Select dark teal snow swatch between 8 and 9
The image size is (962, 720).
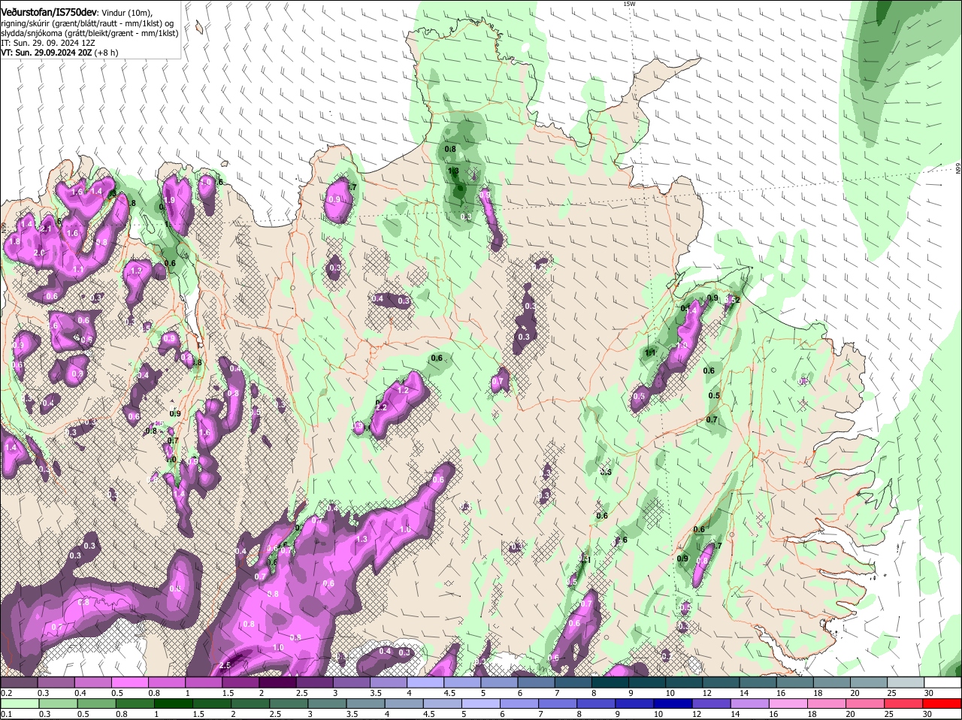pos(610,682)
